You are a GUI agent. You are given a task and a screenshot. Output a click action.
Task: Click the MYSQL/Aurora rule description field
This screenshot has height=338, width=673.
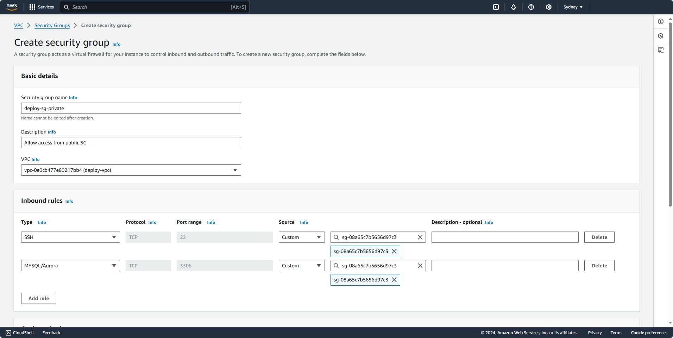click(x=505, y=266)
